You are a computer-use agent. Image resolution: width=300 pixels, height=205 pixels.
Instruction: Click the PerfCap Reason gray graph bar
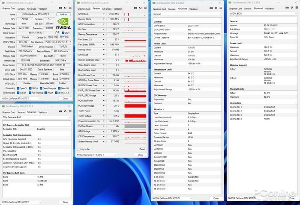pos(135,126)
